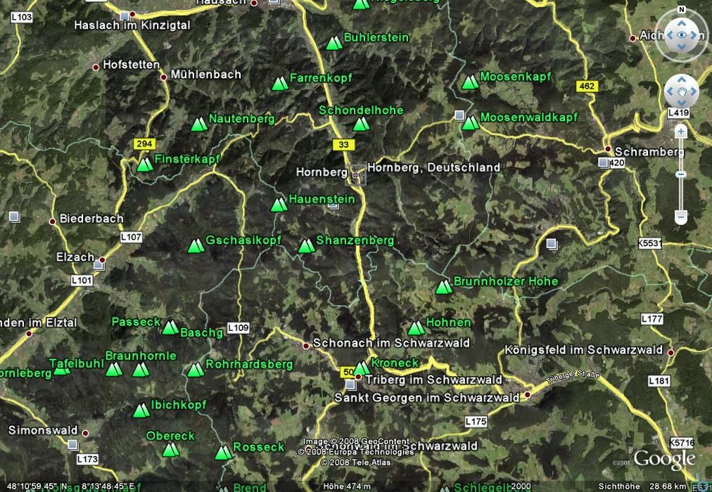Screen dimensions: 712x492
Task: Zoom in using the plus button
Action: point(680,131)
